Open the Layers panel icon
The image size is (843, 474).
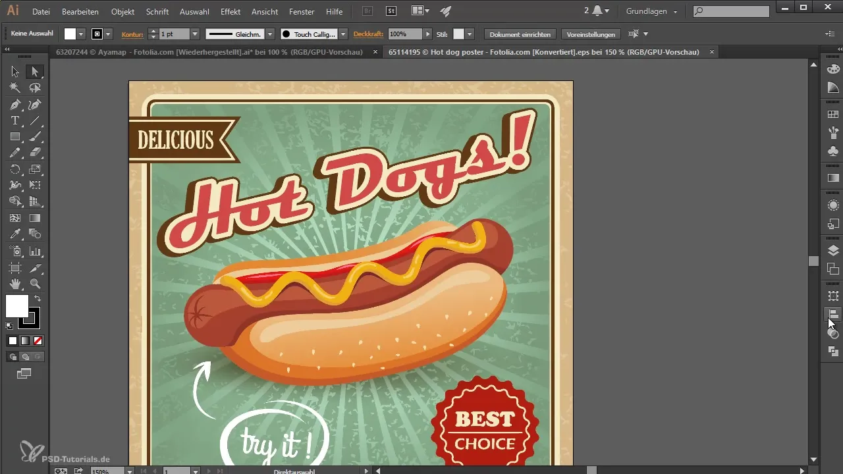coord(833,250)
